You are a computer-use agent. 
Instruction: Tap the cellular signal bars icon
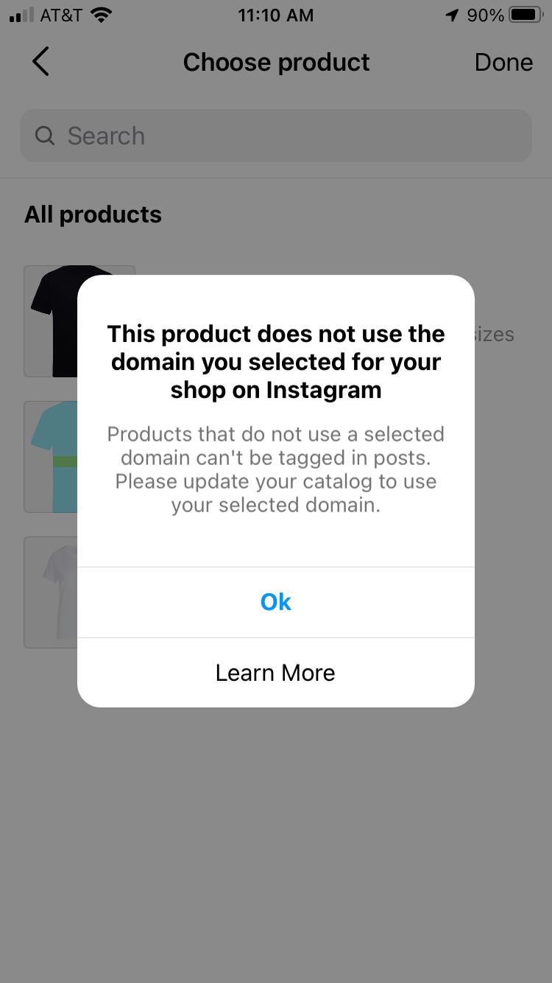[x=21, y=15]
